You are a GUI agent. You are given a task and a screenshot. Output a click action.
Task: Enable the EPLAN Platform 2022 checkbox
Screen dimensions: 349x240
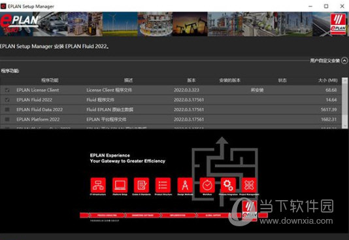[x=7, y=119]
